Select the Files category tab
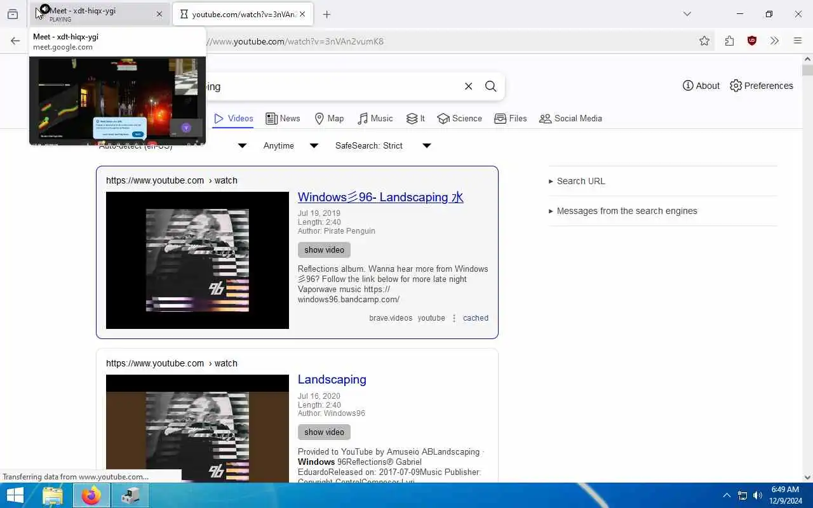The image size is (813, 508). [x=511, y=119]
